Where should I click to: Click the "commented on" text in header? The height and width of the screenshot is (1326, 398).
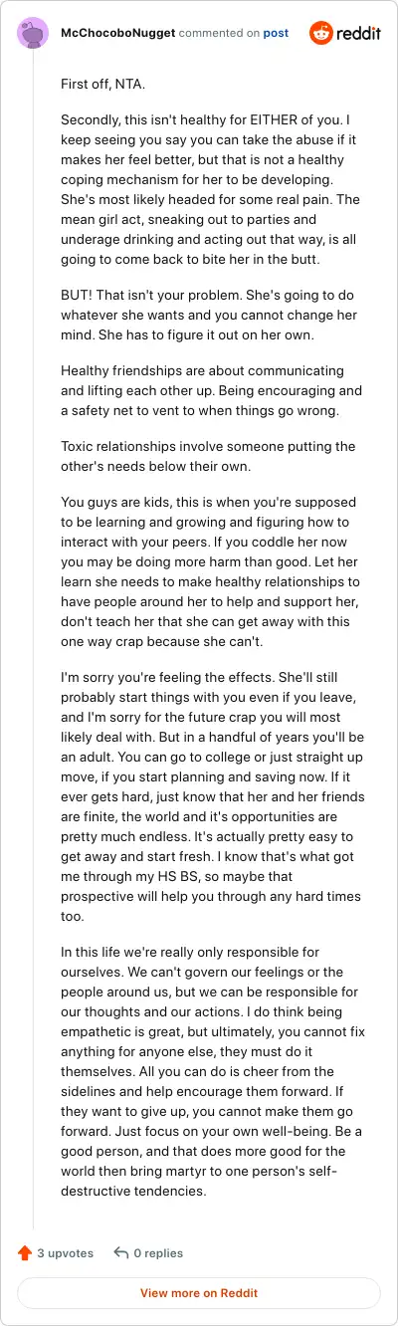click(219, 33)
